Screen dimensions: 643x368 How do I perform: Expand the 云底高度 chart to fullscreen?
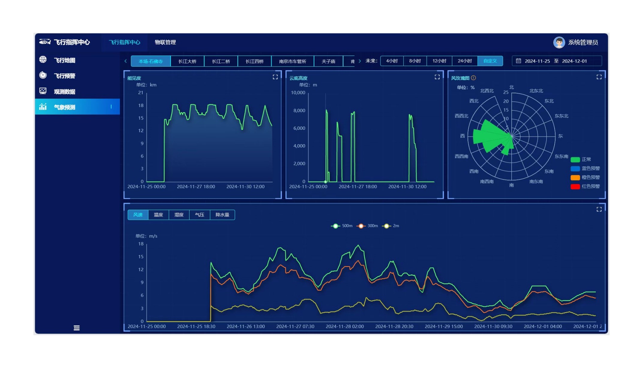(437, 77)
